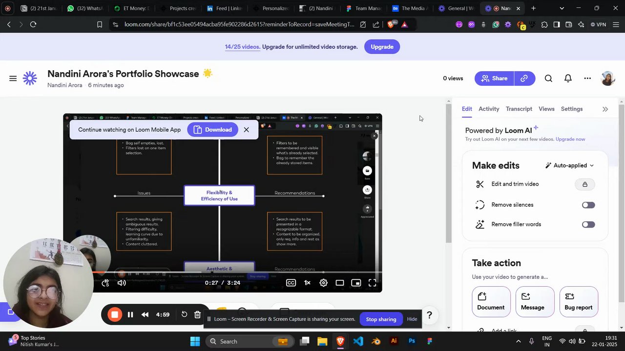This screenshot has width=625, height=351.
Task: Open the 14/25 videos link
Action: point(242,47)
